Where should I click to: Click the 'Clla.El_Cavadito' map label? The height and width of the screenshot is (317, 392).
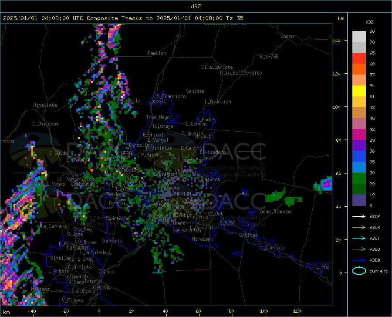(x=241, y=73)
